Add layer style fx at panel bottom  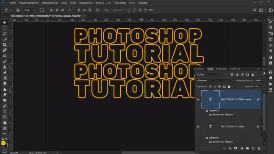230,148
